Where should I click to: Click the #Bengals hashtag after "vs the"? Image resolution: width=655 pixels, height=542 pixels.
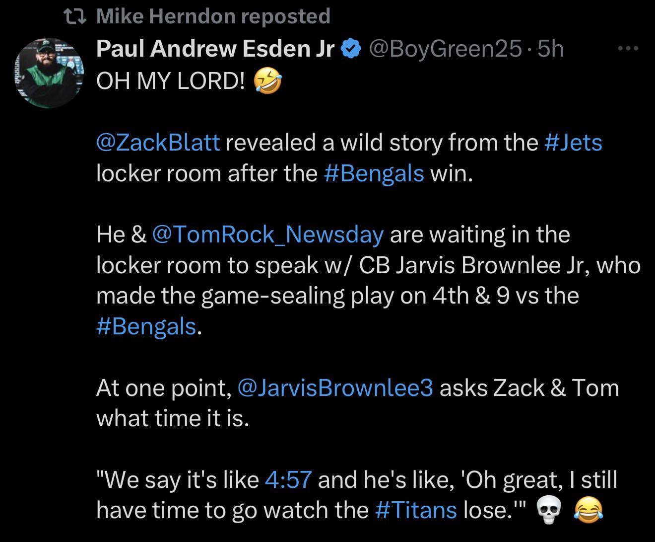pos(146,326)
